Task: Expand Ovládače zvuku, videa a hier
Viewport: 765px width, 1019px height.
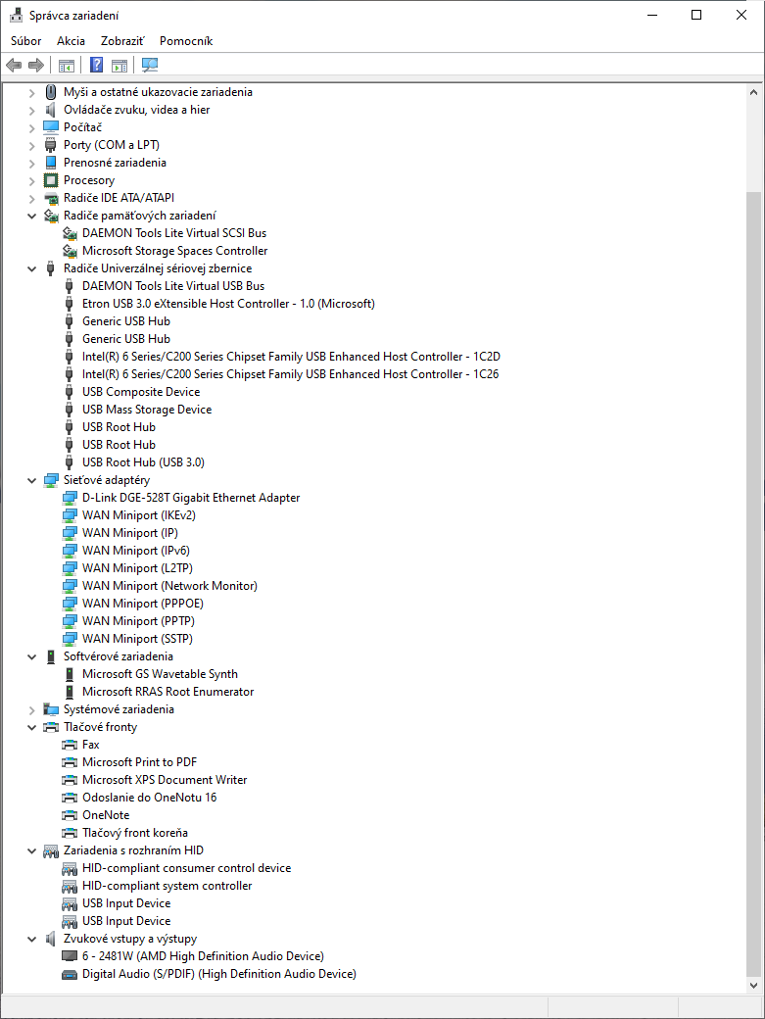Action: point(31,110)
